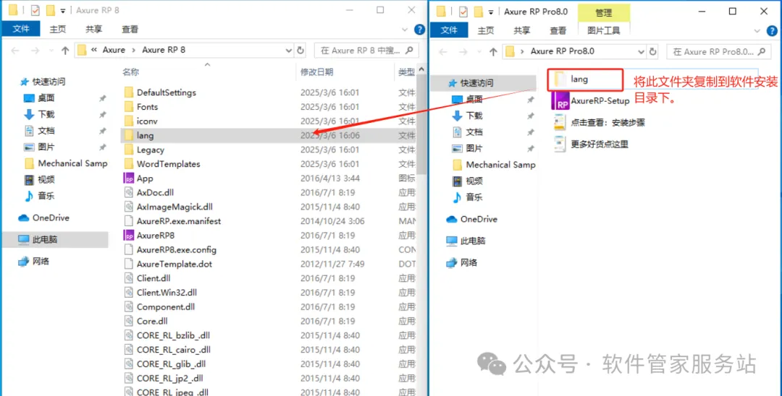Refresh the Axure RP 8 window address bar

click(300, 51)
